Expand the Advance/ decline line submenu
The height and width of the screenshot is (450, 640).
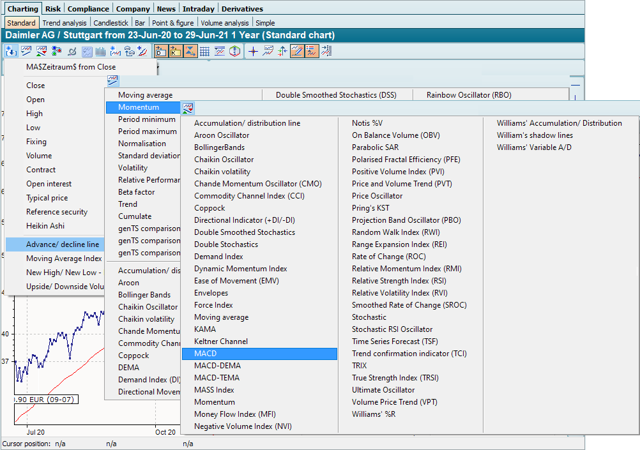[x=63, y=244]
